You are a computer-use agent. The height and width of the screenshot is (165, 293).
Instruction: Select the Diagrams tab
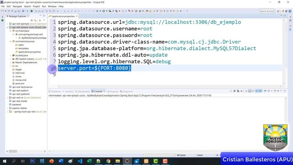pyautogui.click(x=126, y=92)
